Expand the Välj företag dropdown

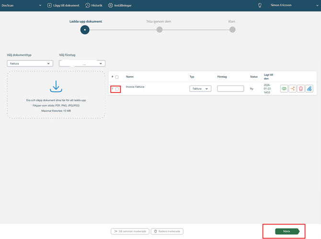(82, 63)
